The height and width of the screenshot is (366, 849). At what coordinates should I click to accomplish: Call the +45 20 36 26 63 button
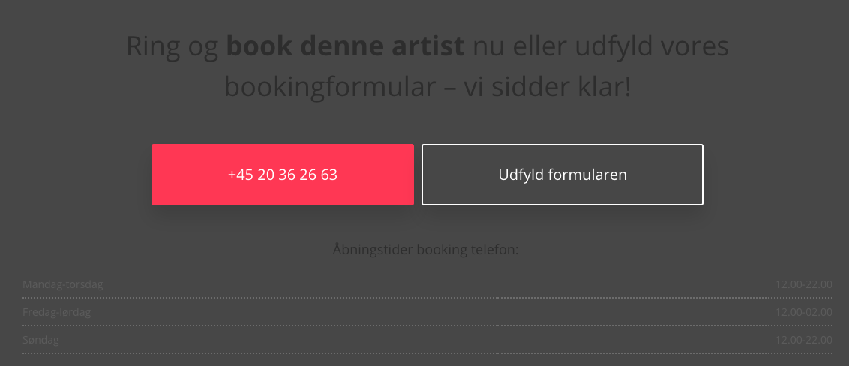click(283, 175)
